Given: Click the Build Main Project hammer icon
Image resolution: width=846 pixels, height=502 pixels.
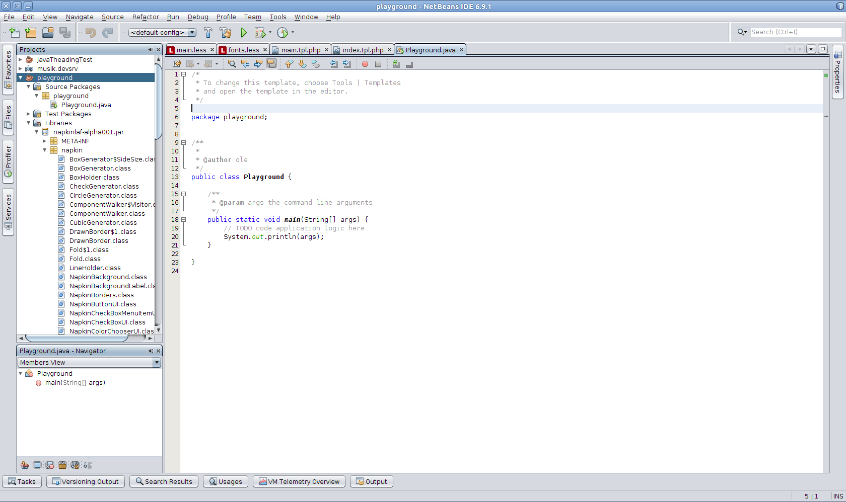Looking at the screenshot, I should click(x=208, y=32).
